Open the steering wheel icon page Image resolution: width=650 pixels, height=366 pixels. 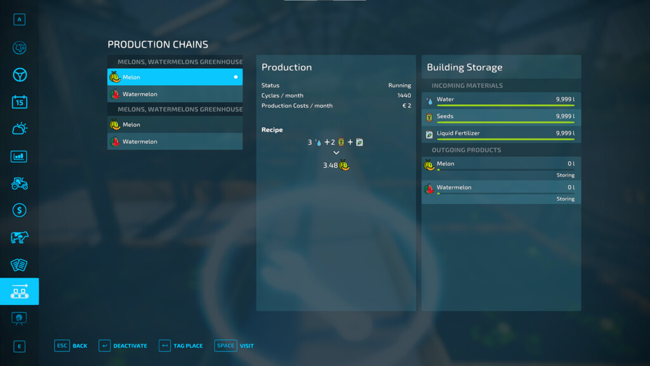pyautogui.click(x=20, y=75)
